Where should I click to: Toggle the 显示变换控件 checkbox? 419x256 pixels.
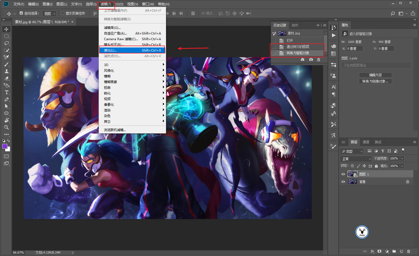point(62,13)
